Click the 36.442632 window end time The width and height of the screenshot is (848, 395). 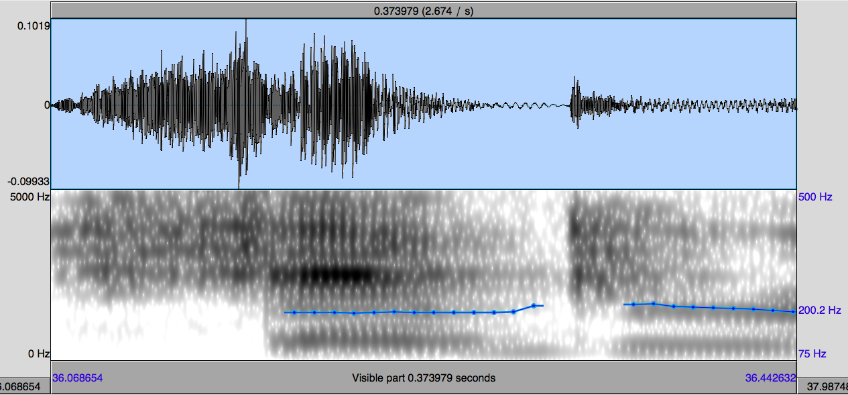[770, 378]
